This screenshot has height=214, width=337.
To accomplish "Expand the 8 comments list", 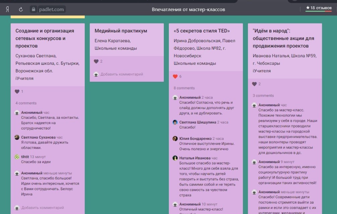I will point(184,88).
